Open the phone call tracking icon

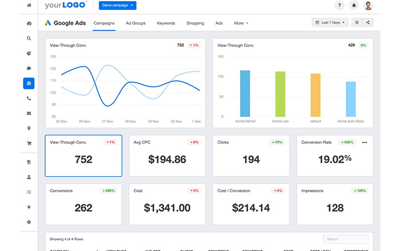point(29,98)
